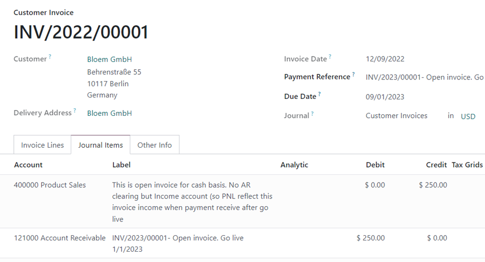Click the invoice date value 12/09/2022

385,59
